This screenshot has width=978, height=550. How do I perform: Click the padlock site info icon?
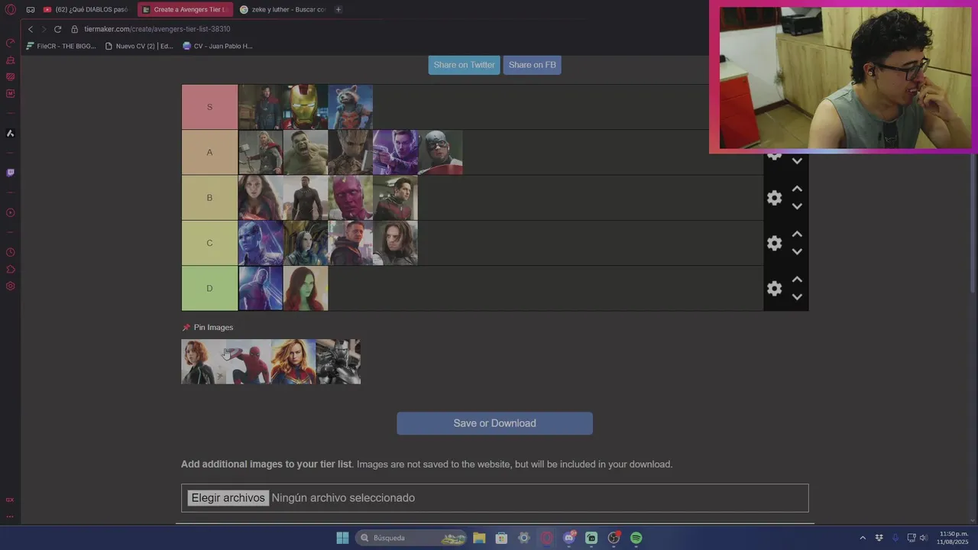point(75,29)
